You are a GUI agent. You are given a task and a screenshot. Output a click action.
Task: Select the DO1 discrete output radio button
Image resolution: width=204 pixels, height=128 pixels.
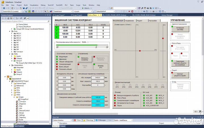tap(117, 85)
